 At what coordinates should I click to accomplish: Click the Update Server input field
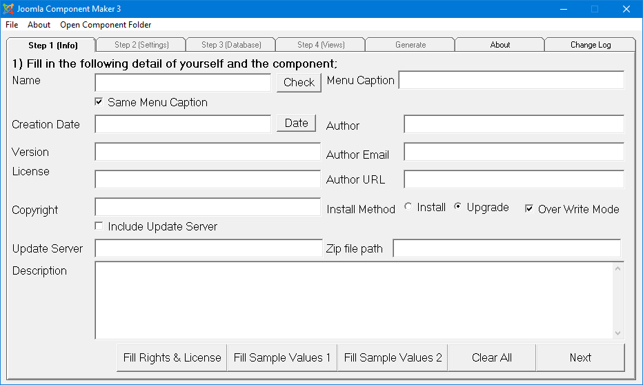209,248
